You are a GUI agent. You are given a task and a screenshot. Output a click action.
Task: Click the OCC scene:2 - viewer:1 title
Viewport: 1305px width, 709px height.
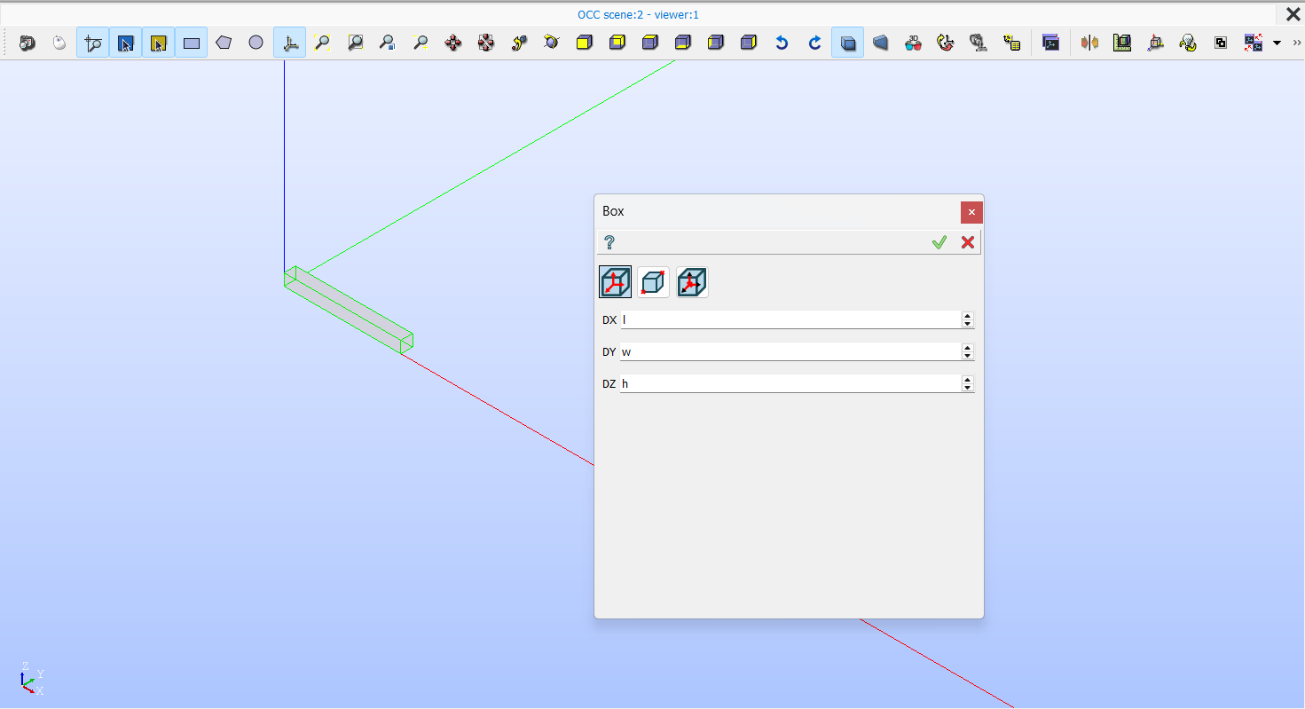click(x=638, y=14)
